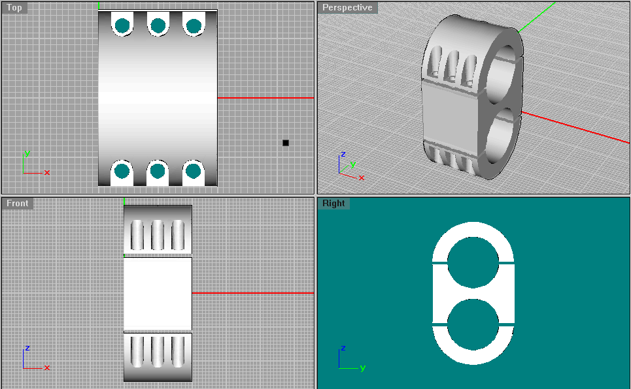Screen dimensions: 631x389
Task: Click the bottom-right teal hole in Top view
Action: (194, 171)
